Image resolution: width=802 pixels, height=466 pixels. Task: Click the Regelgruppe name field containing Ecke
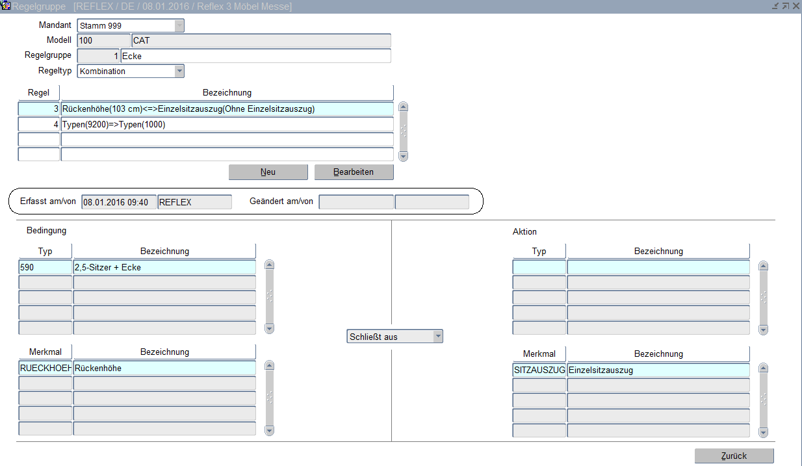point(255,57)
